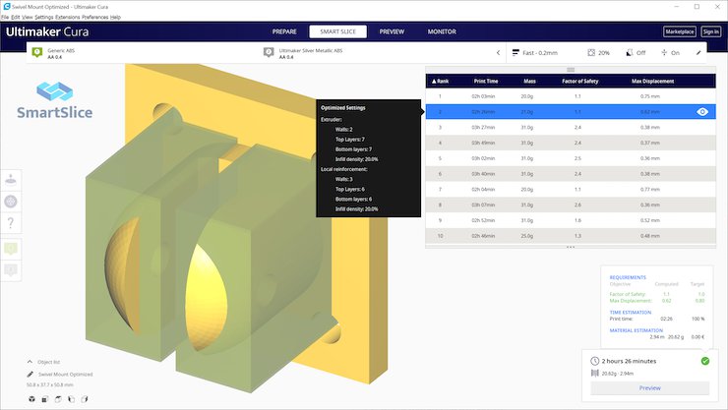
Task: Open the Edit menu
Action: [x=16, y=17]
